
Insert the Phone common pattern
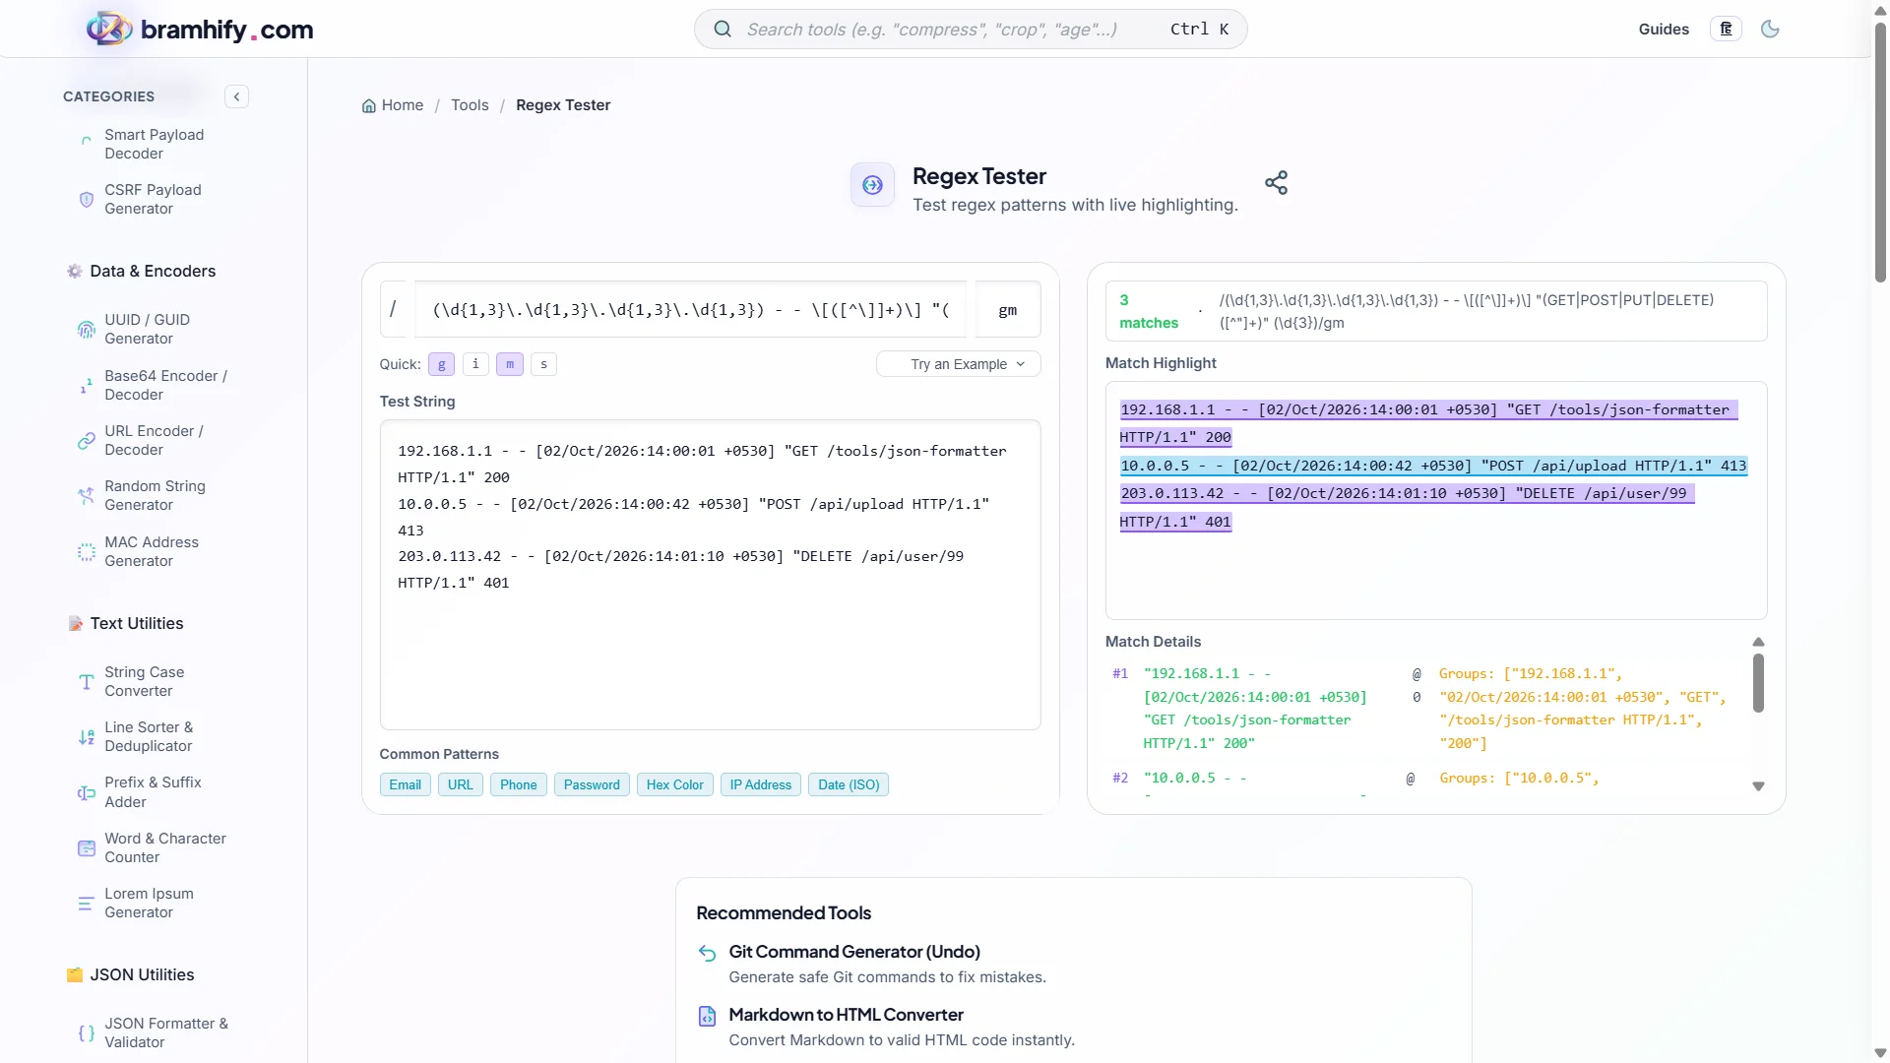pos(518,784)
